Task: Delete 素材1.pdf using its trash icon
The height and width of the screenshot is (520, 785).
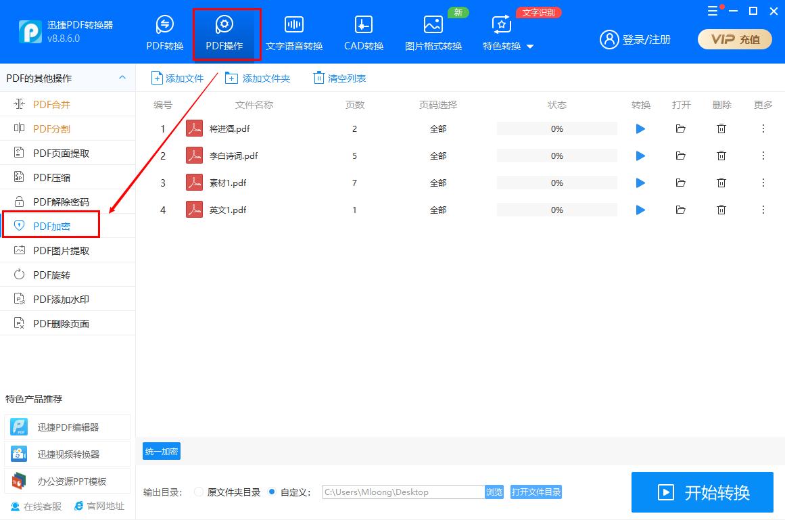Action: (x=721, y=183)
